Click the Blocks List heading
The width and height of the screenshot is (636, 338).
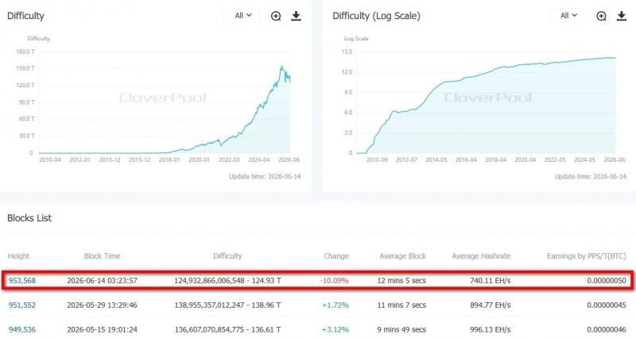pyautogui.click(x=29, y=217)
